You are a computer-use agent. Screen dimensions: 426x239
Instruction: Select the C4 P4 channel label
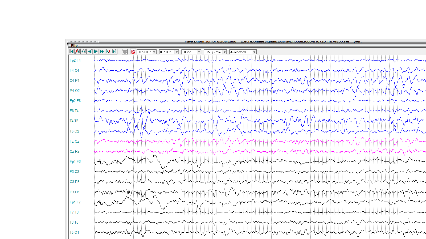(75, 80)
